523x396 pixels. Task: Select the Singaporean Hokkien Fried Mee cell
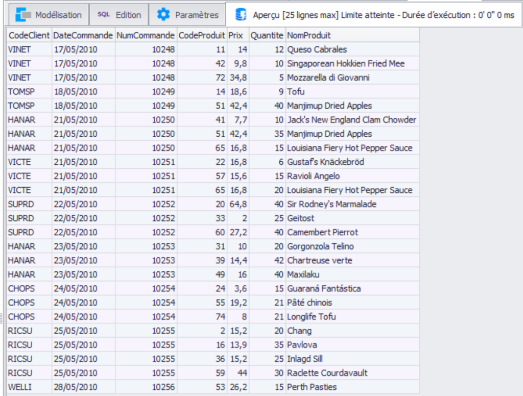point(352,63)
